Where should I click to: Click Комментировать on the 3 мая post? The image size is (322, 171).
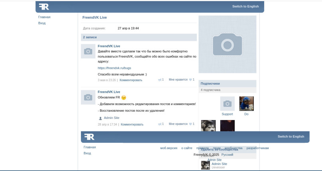point(131,80)
